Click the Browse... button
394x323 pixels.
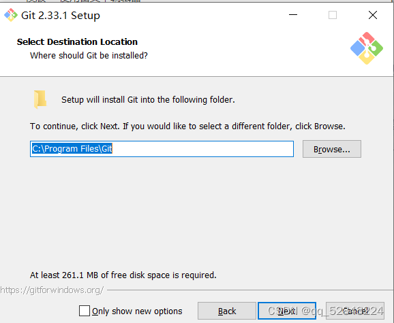[332, 149]
